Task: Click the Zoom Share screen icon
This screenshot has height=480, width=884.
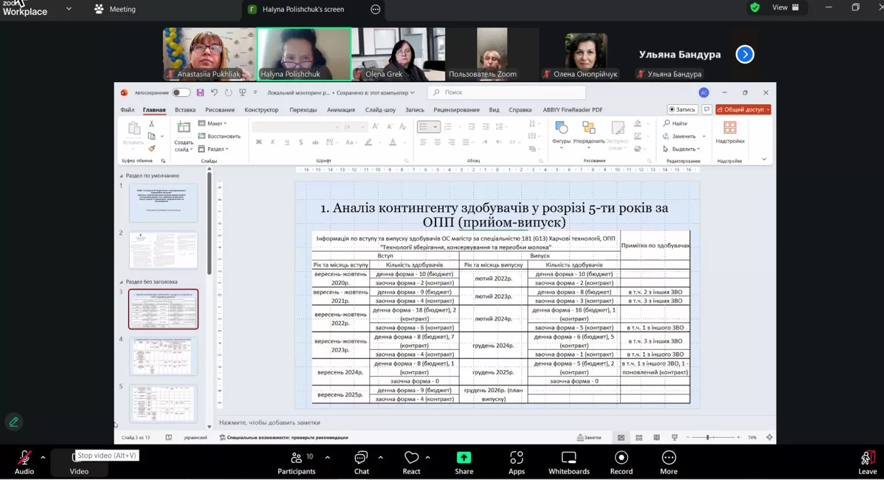Action: tap(463, 458)
